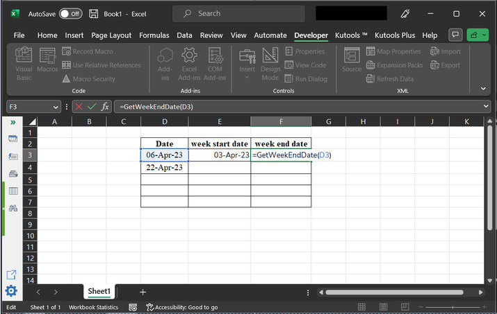Click the zoom slider in the status bar
Screen dimensions: 497x314
click(x=452, y=307)
